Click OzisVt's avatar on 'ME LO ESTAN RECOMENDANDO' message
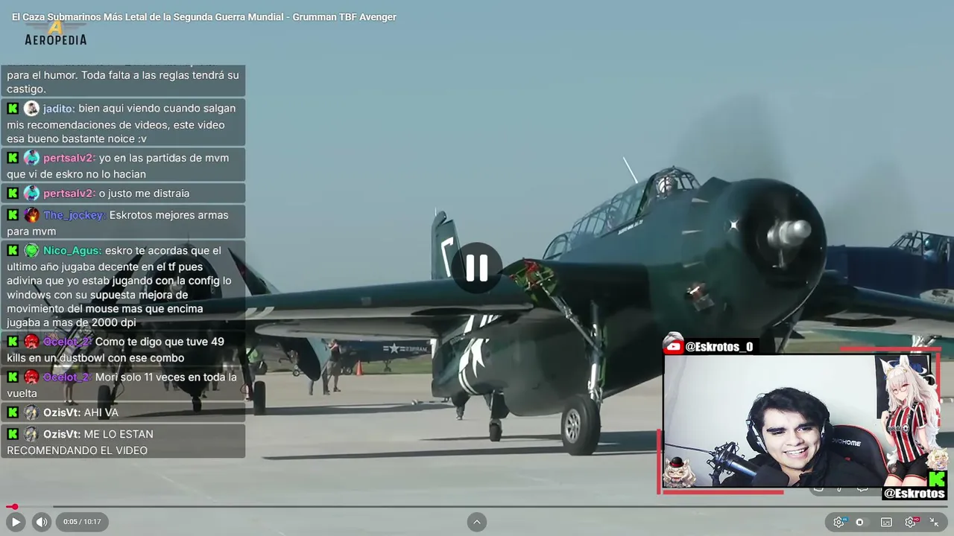The height and width of the screenshot is (536, 954). point(31,434)
